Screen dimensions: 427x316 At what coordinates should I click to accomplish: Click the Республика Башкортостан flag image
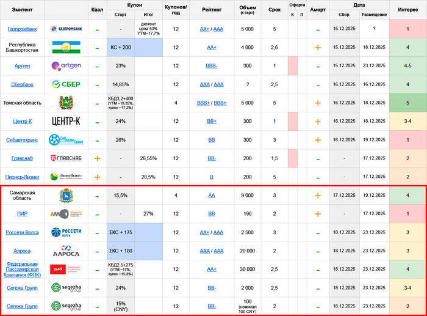[x=66, y=48]
